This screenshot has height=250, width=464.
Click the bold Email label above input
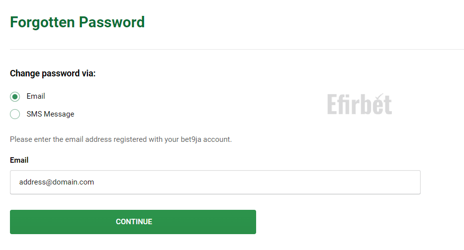[19, 160]
